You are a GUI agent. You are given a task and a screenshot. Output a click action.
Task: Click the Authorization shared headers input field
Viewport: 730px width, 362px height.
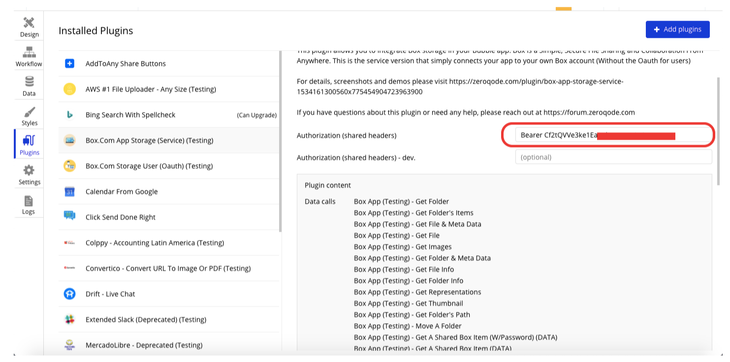[613, 135]
